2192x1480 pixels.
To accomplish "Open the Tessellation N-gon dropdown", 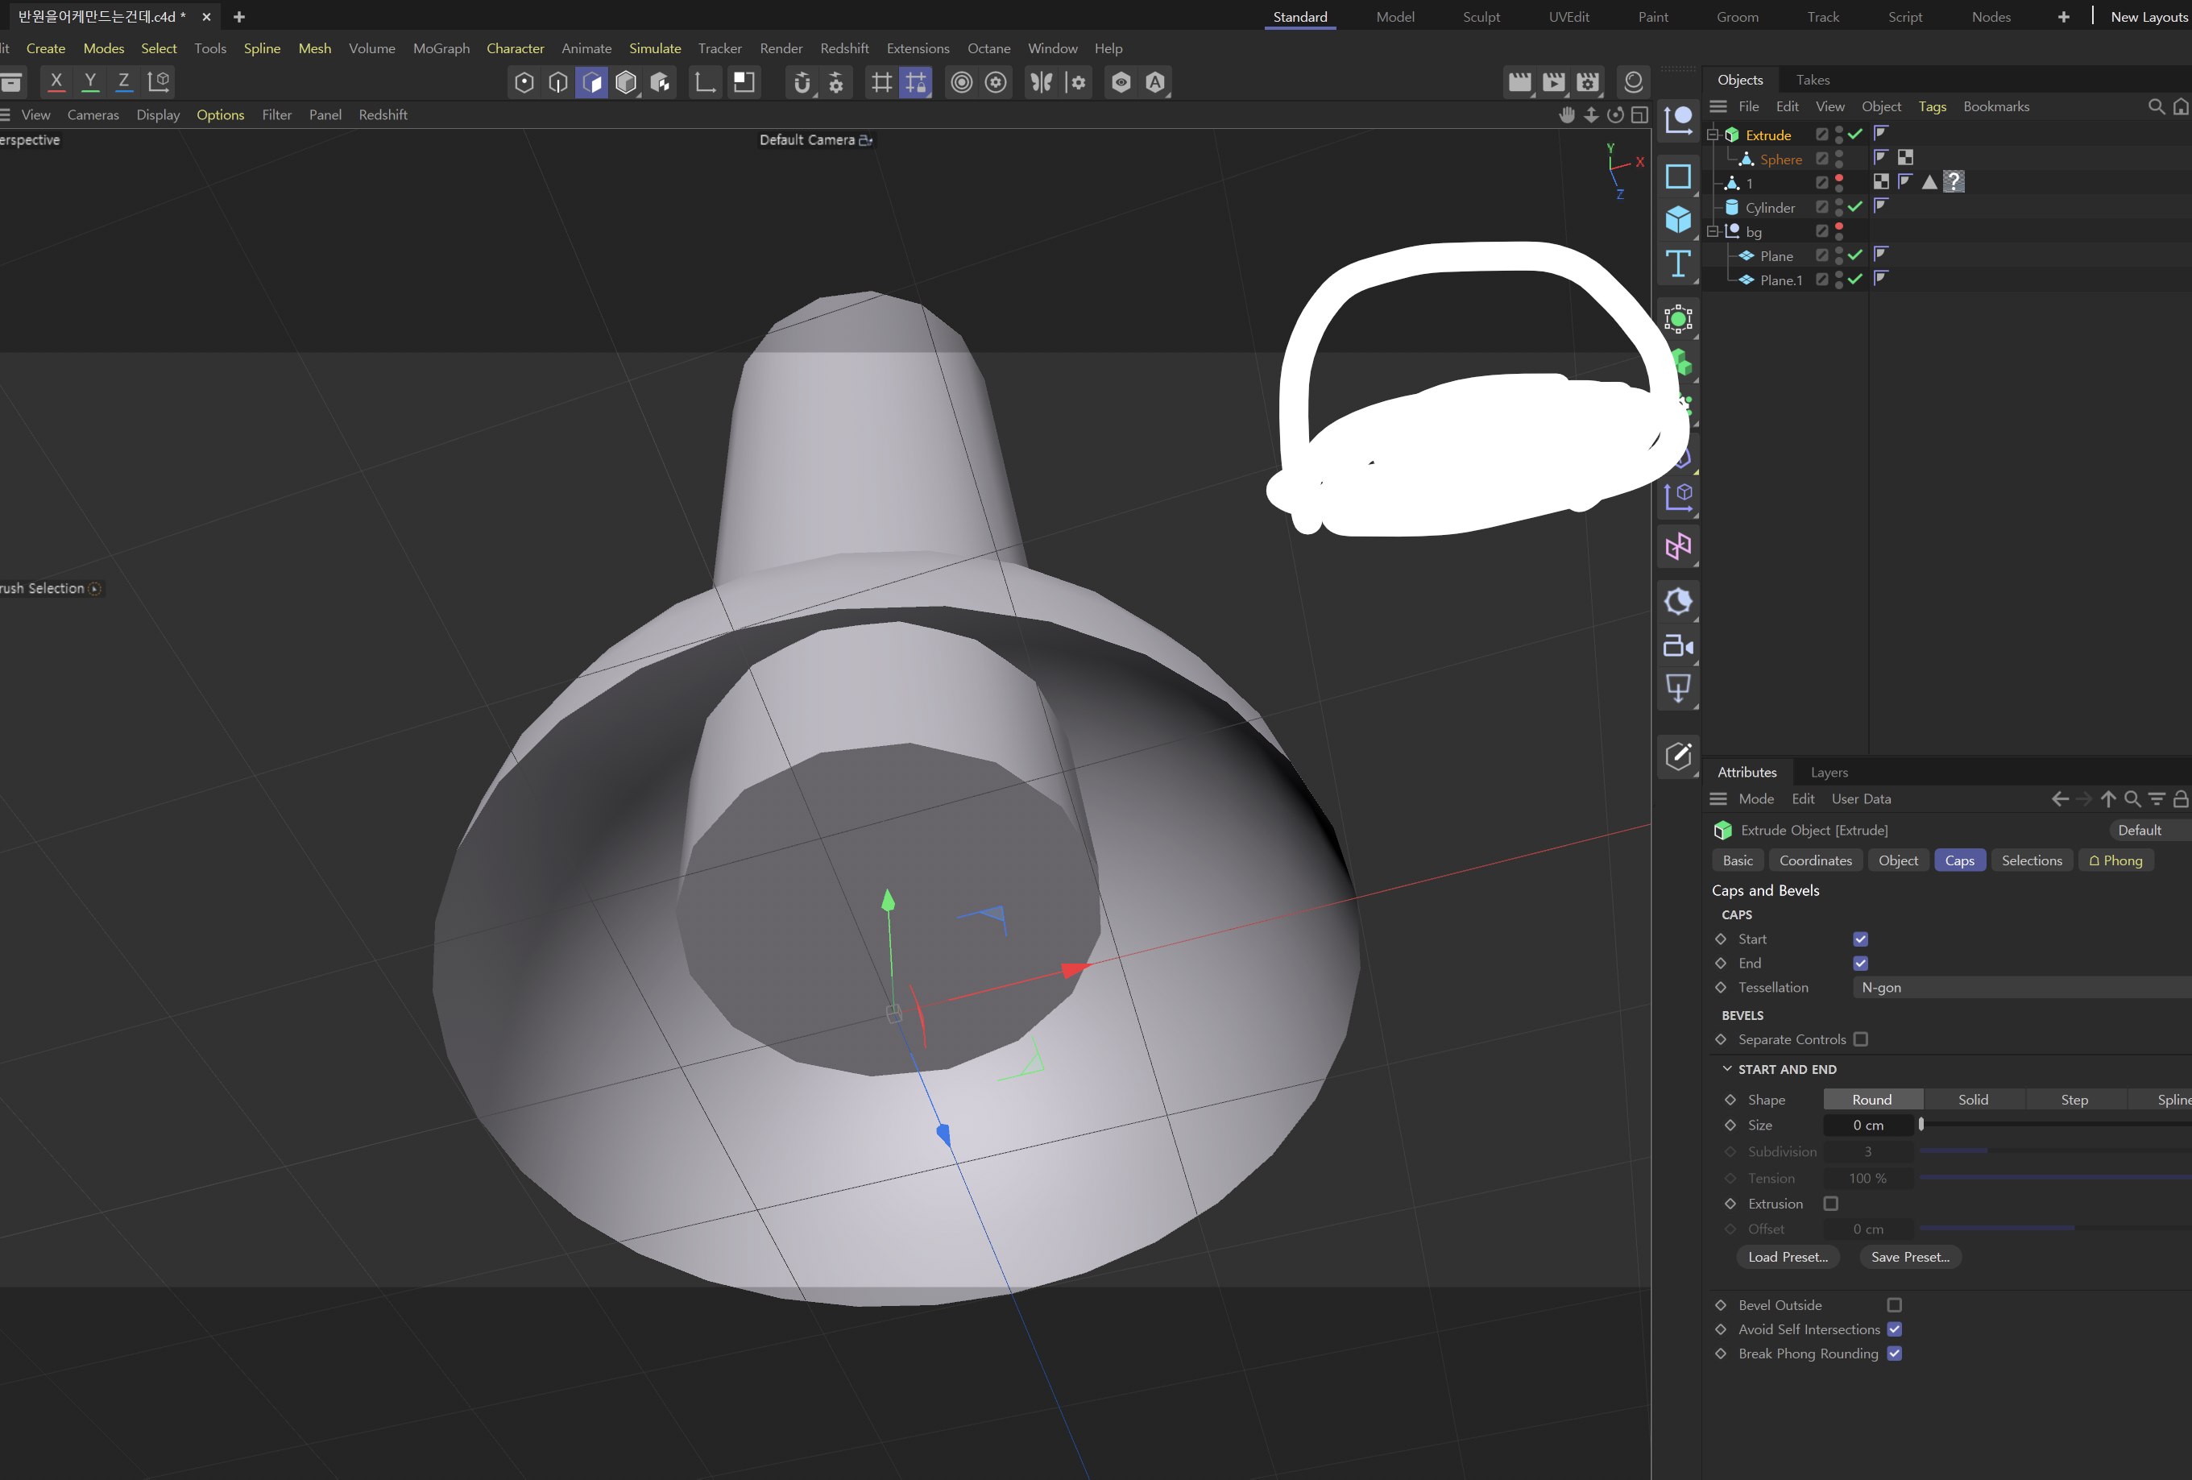I will tap(2021, 988).
